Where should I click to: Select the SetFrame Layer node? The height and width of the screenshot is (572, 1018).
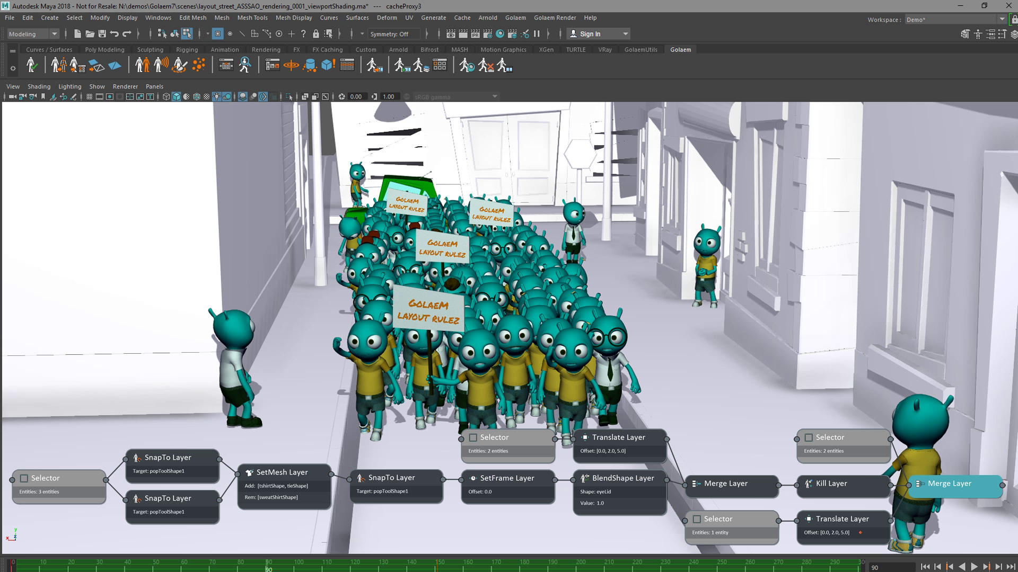coord(508,487)
